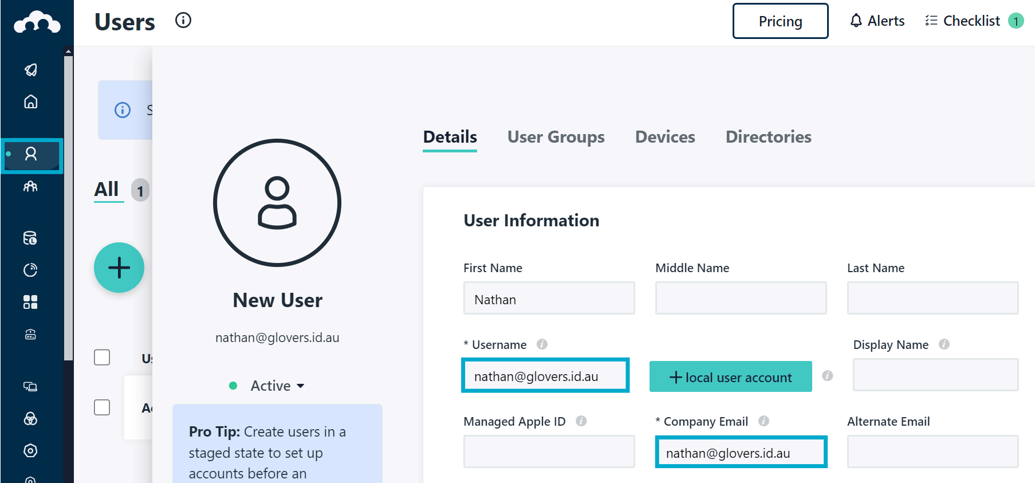Screen dimensions: 1035x483
Task: Click the local user account button
Action: coord(730,377)
